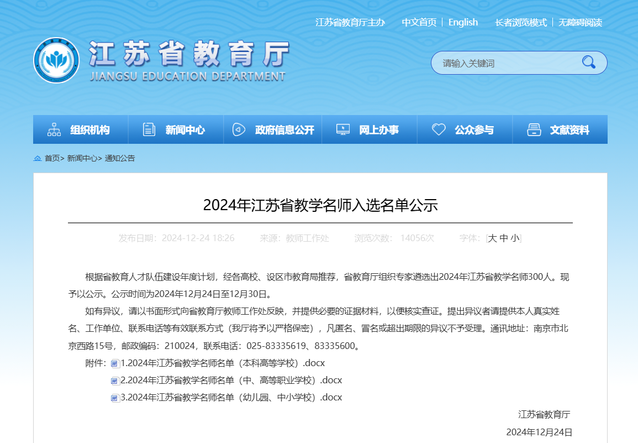638x443 pixels.
Task: Open 幼儿园、中小学校 list attachment
Action: click(231, 398)
